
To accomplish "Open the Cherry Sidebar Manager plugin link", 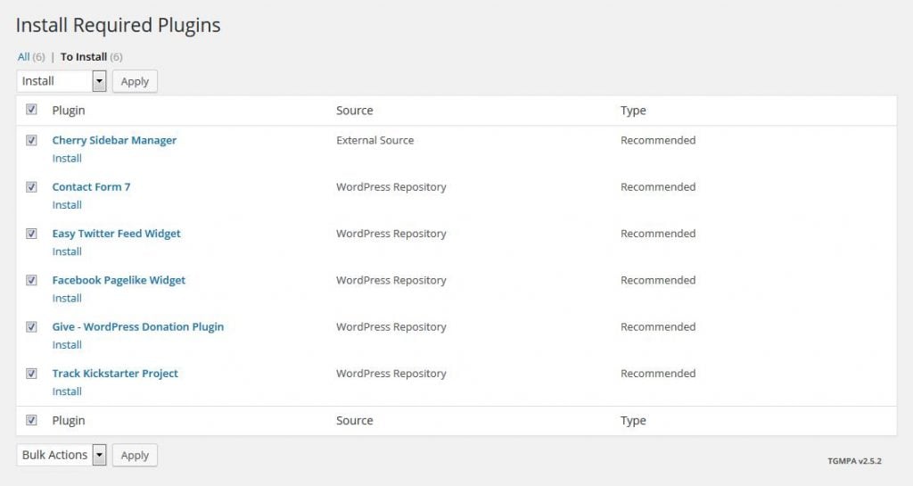I will pos(114,140).
